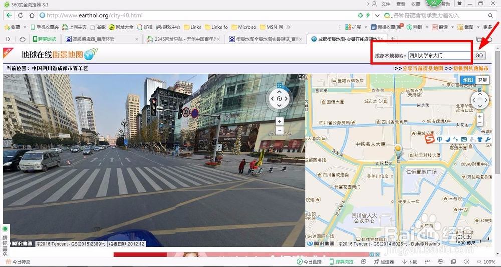Click the yellow location pin on map
The width and height of the screenshot is (501, 267).
click(398, 151)
